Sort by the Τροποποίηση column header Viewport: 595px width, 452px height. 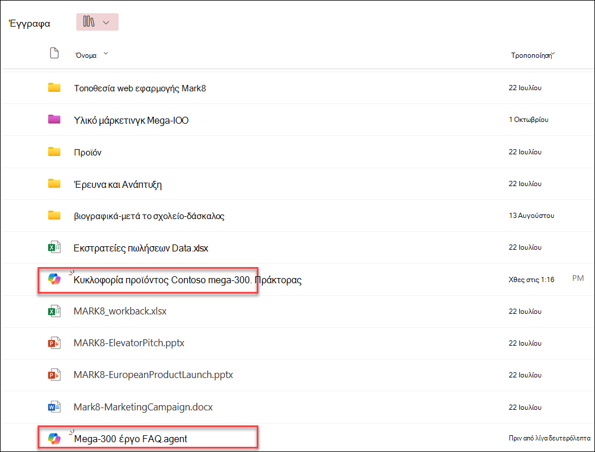[531, 55]
